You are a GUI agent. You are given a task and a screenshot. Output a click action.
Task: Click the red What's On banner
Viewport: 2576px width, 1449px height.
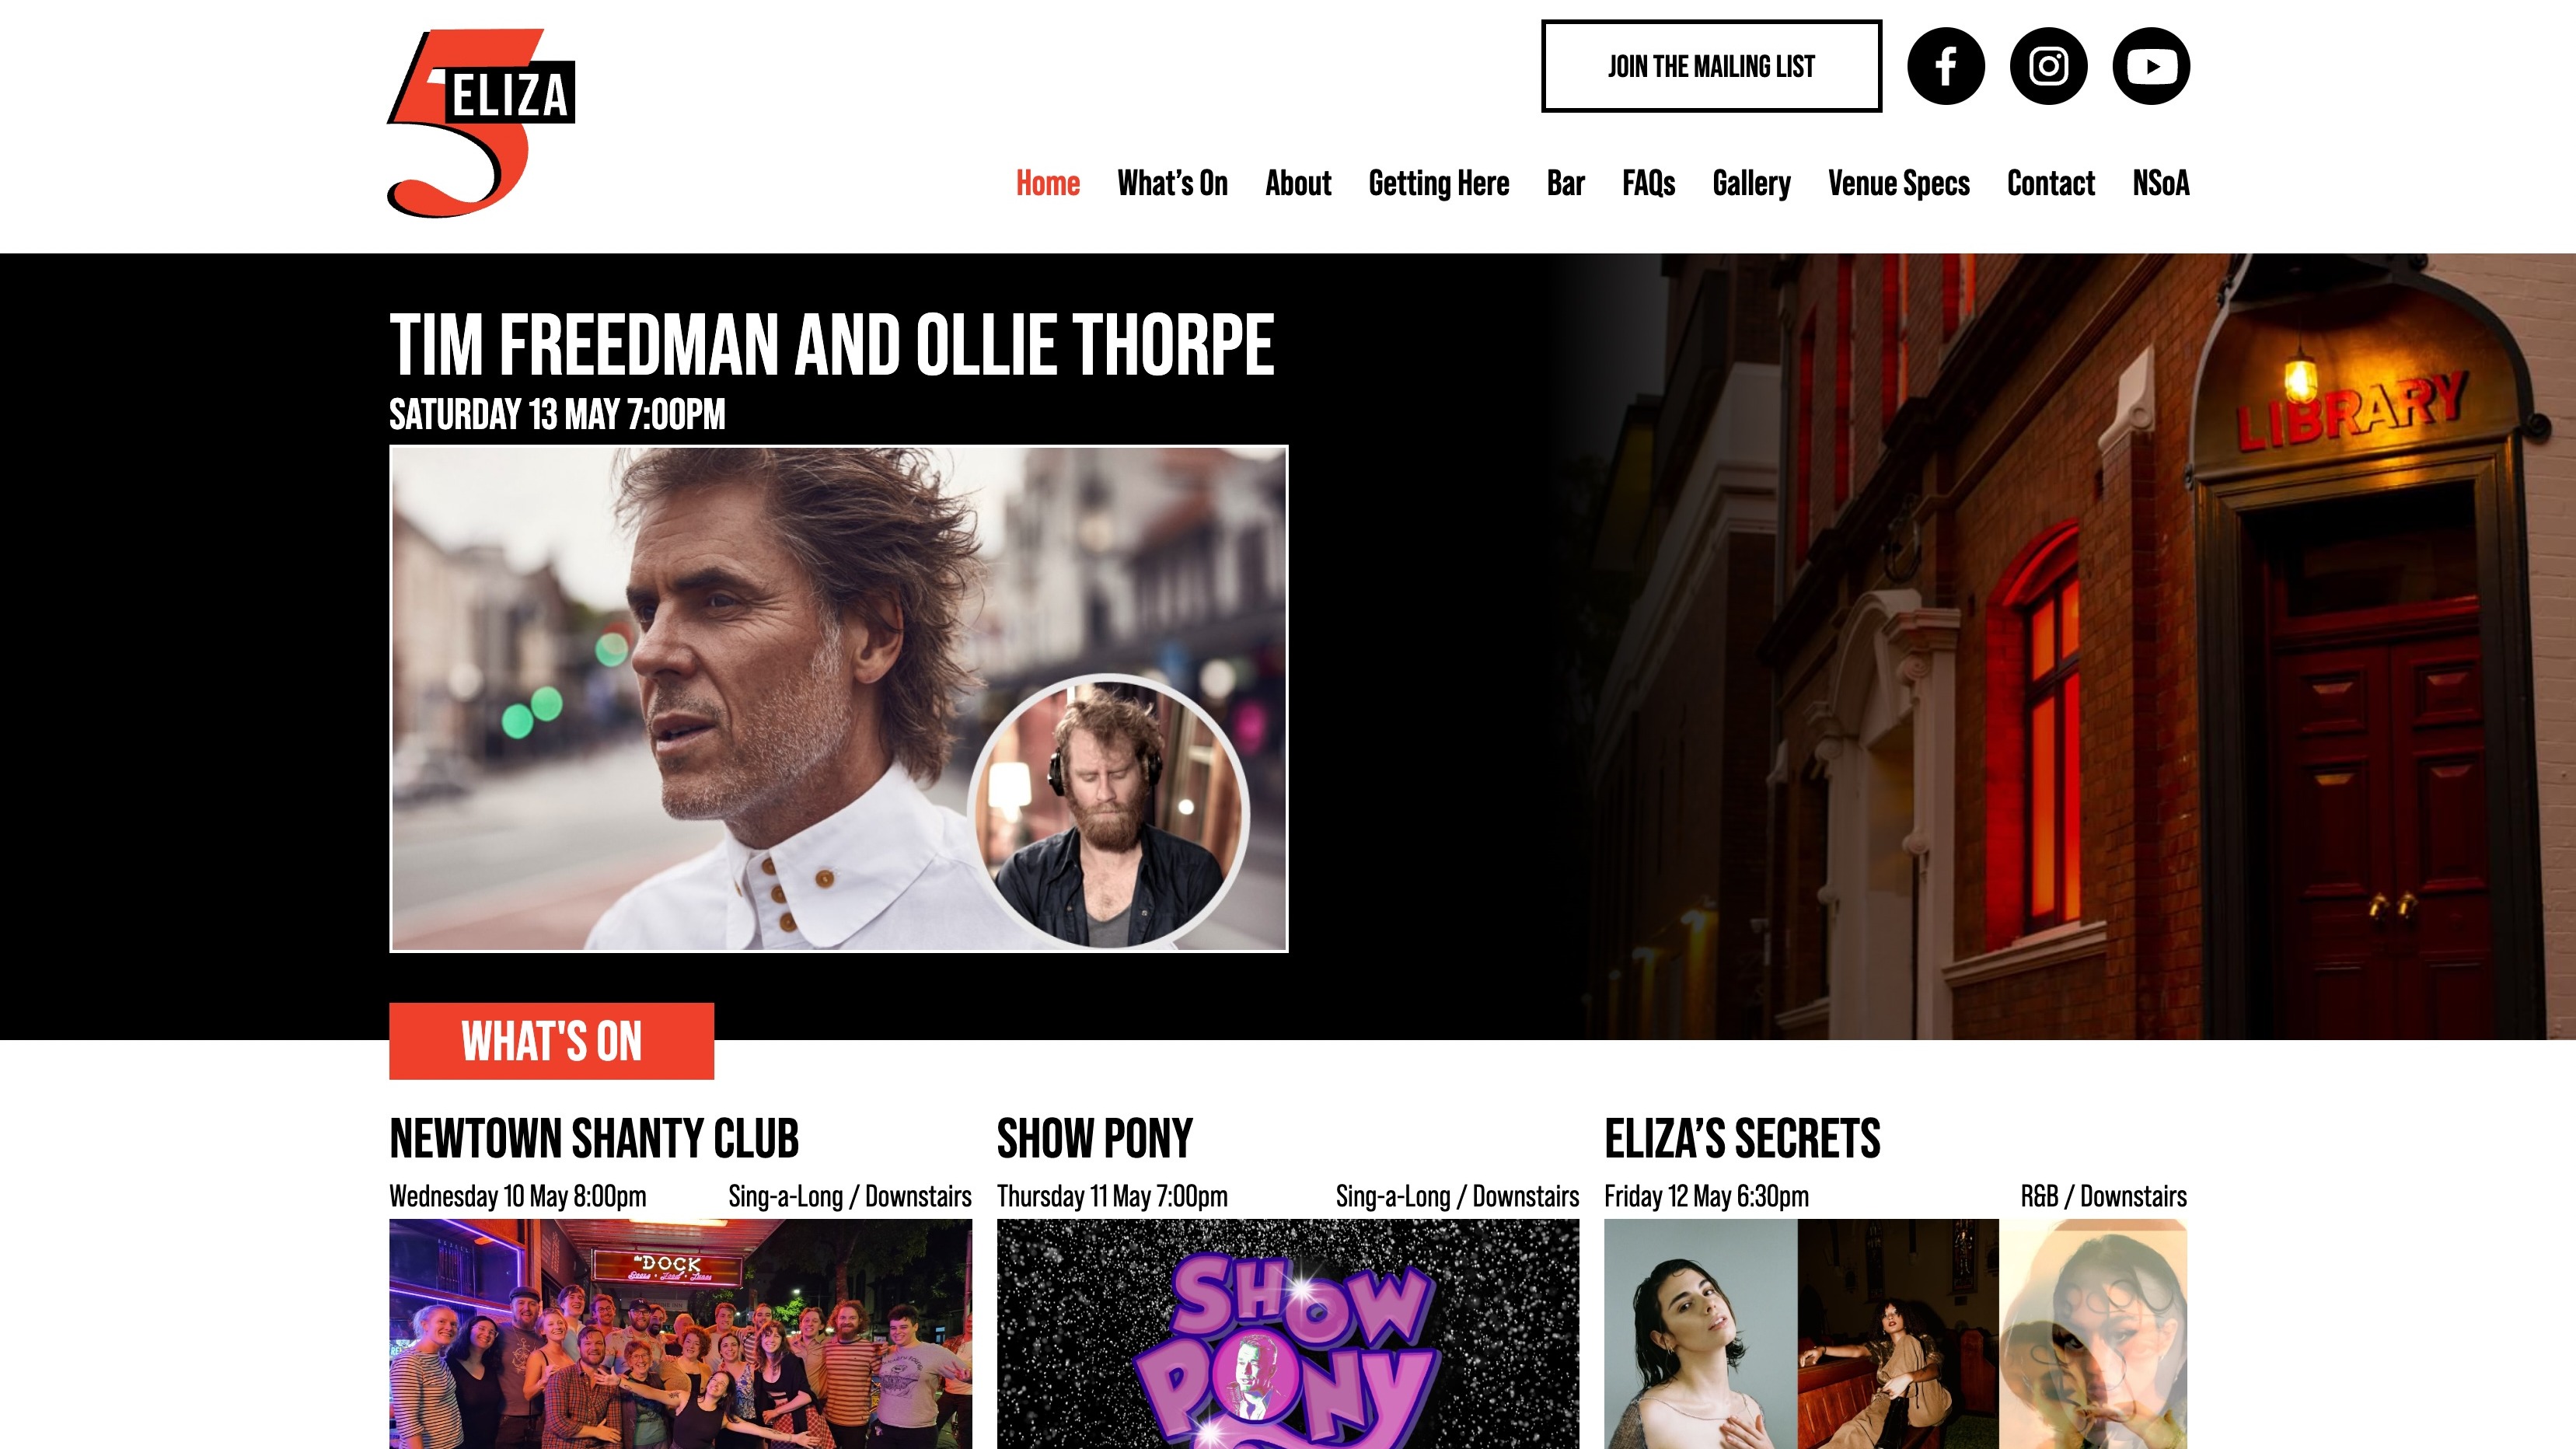click(551, 1041)
